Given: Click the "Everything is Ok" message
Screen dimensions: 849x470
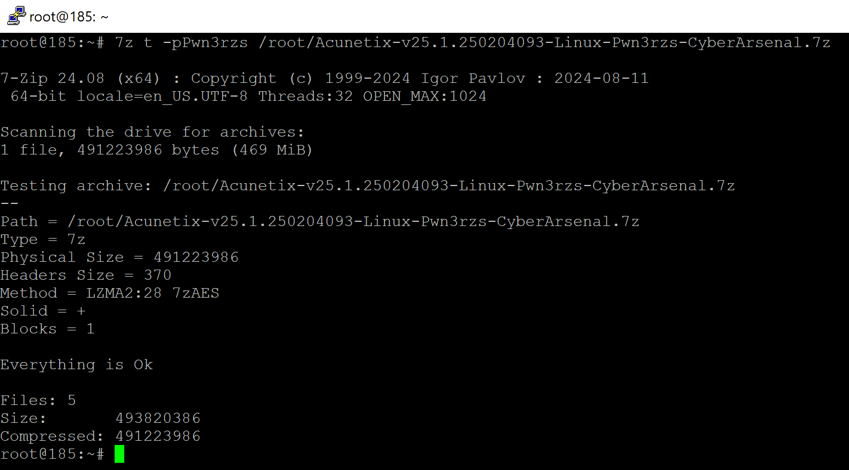Looking at the screenshot, I should [76, 365].
